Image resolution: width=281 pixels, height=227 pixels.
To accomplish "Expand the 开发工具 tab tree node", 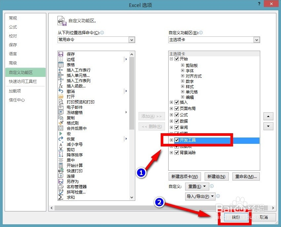I will pos(171,140).
